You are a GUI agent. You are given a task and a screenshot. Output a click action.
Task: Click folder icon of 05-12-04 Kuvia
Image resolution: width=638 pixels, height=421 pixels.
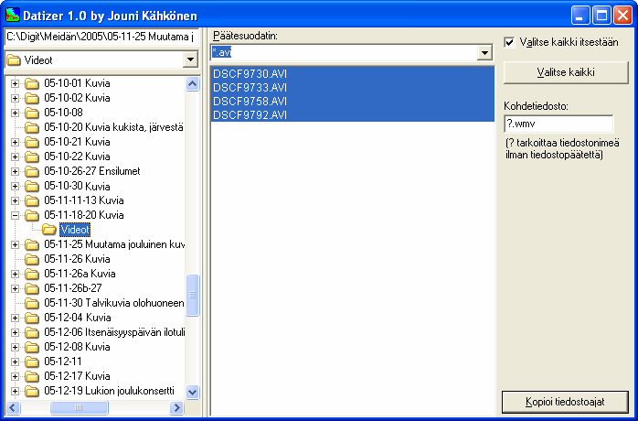pyautogui.click(x=32, y=318)
